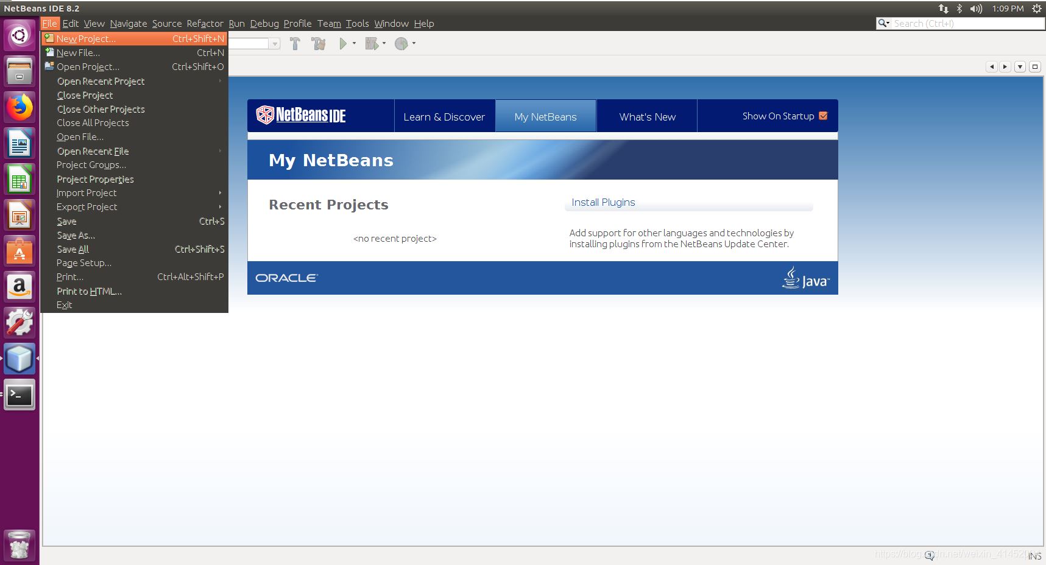Viewport: 1046px width, 565px height.
Task: Open LibreOffice Calc from the dock
Action: (x=19, y=180)
